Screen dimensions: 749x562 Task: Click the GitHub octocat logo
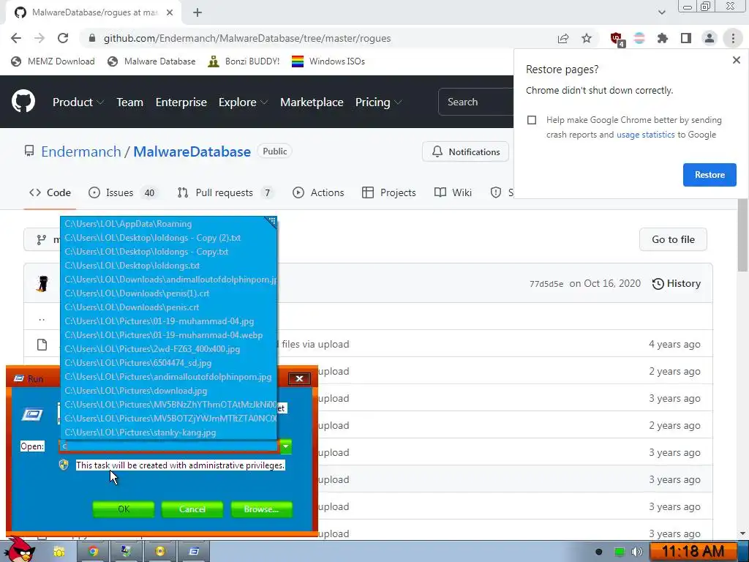pos(23,101)
